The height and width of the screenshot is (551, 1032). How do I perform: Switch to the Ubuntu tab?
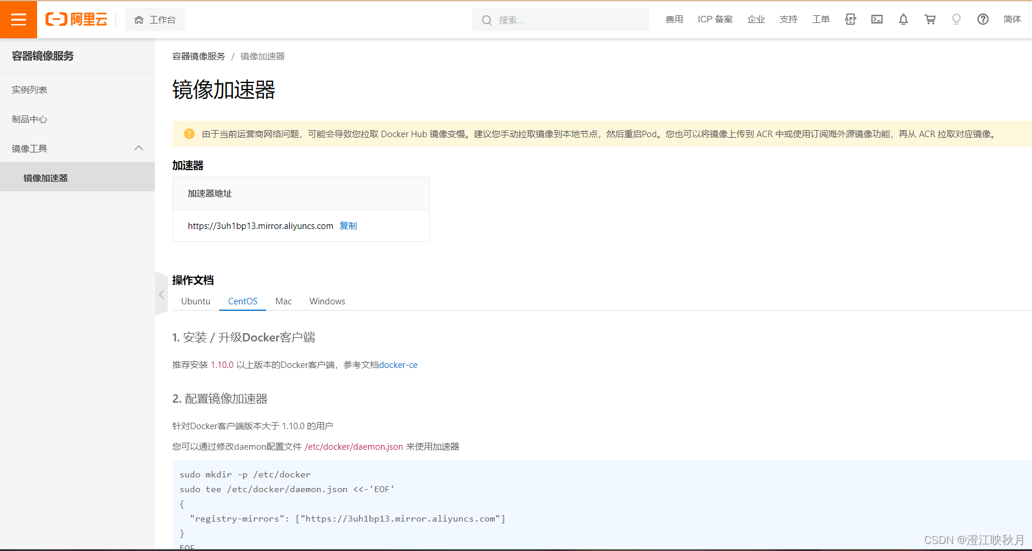[196, 301]
